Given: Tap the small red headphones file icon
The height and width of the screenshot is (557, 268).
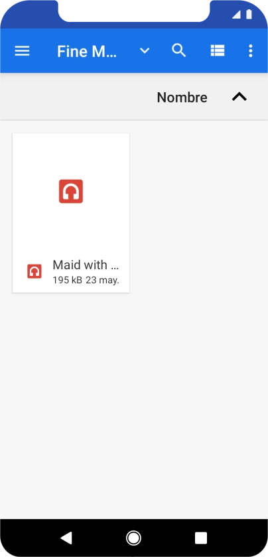Looking at the screenshot, I should point(34,271).
